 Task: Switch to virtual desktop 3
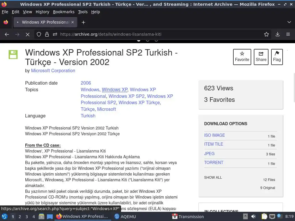coord(27,217)
